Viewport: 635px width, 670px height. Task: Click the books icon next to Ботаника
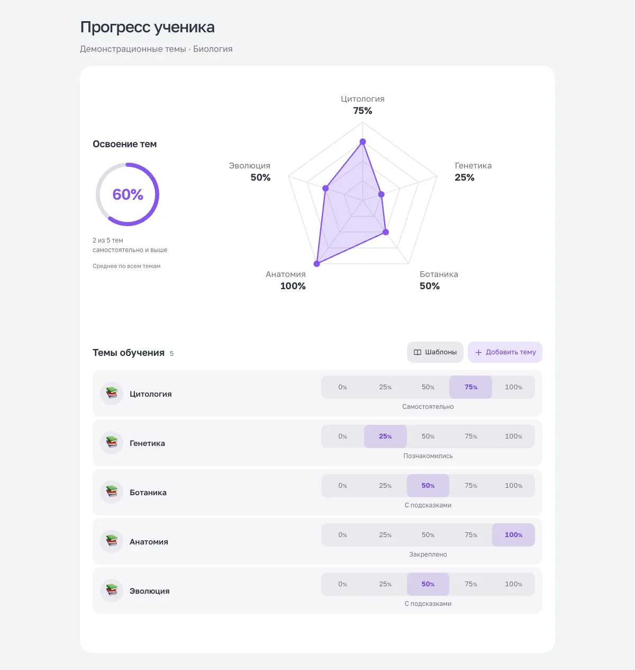pos(112,492)
